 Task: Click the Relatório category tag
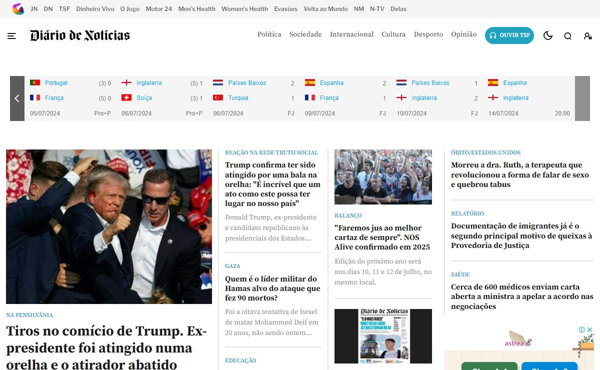pyautogui.click(x=467, y=213)
